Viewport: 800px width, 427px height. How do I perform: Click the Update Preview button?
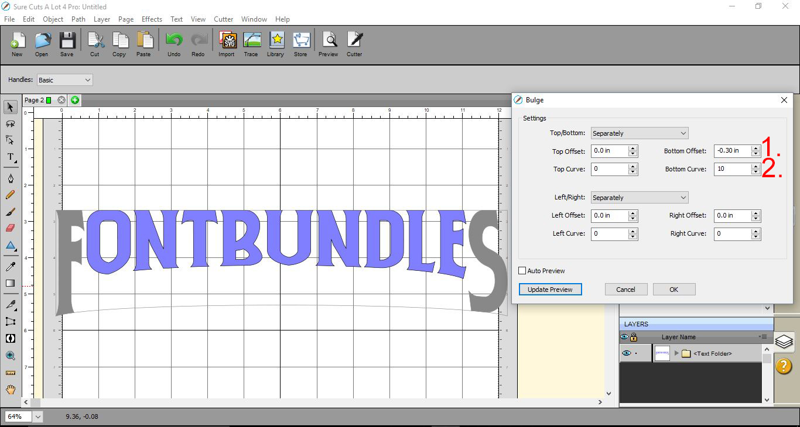pyautogui.click(x=550, y=289)
